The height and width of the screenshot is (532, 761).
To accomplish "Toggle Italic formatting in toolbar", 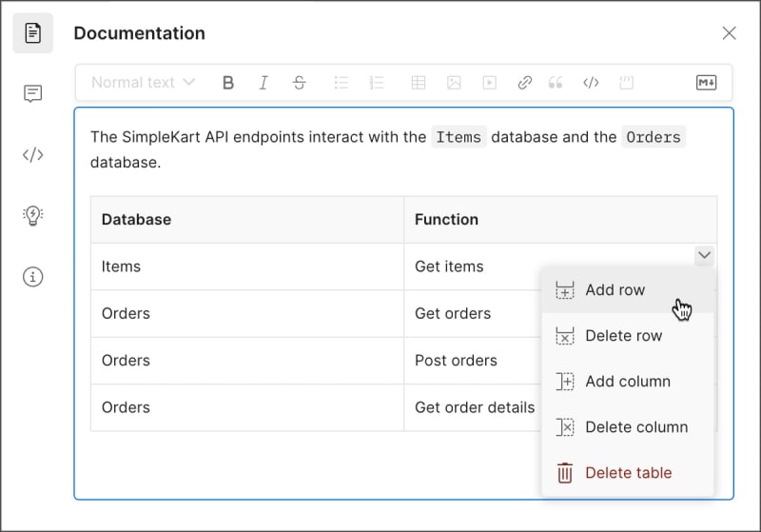I will 263,83.
